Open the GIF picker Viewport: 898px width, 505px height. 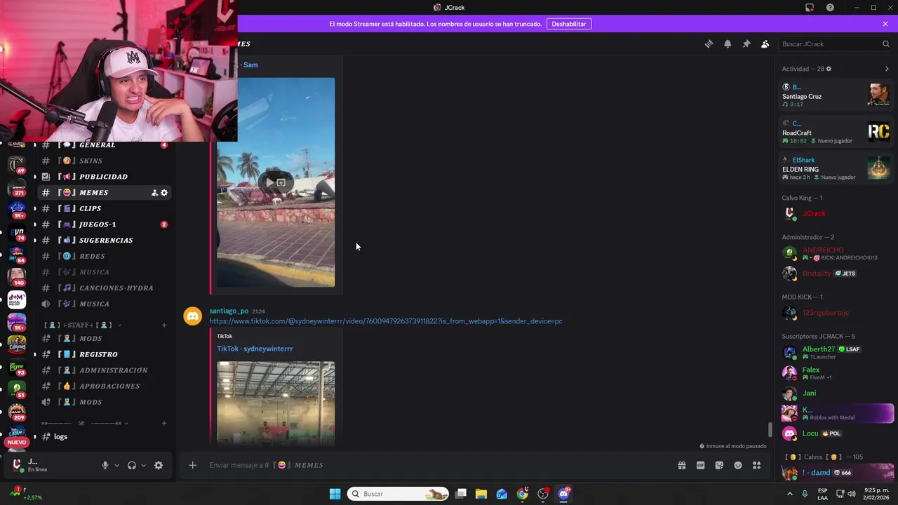[700, 465]
